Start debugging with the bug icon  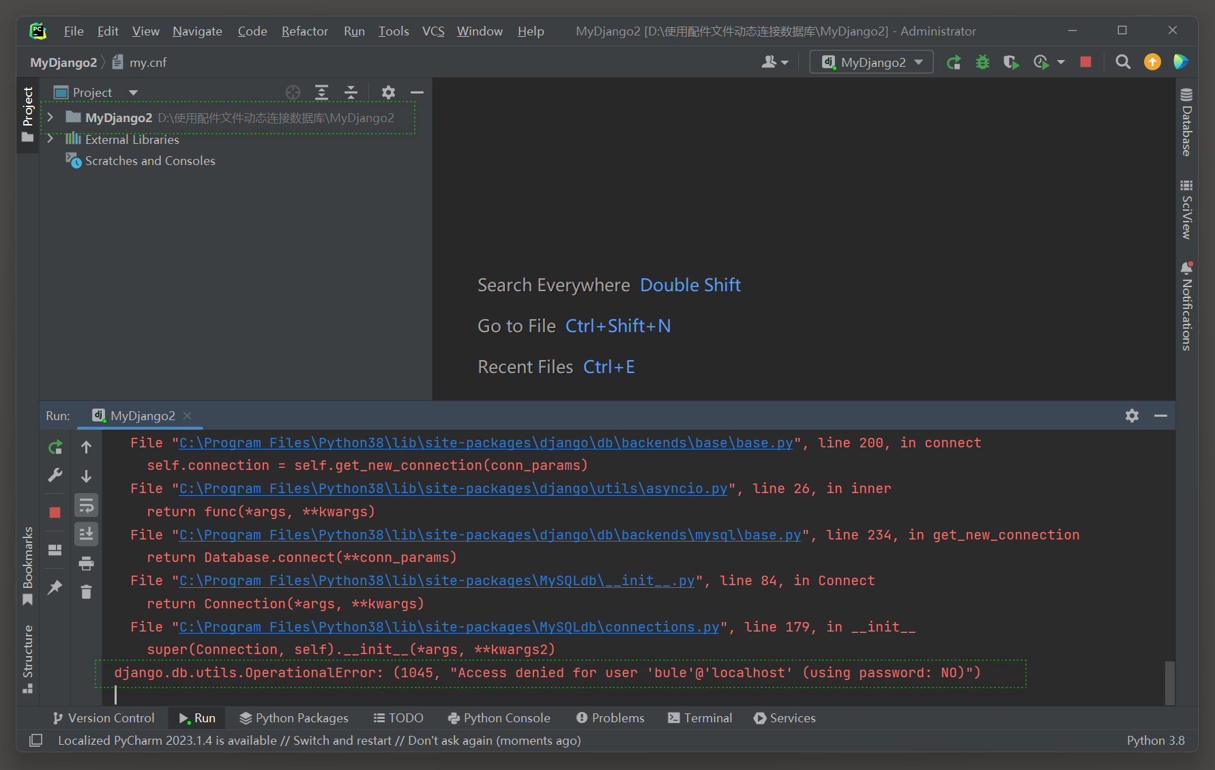click(x=982, y=62)
